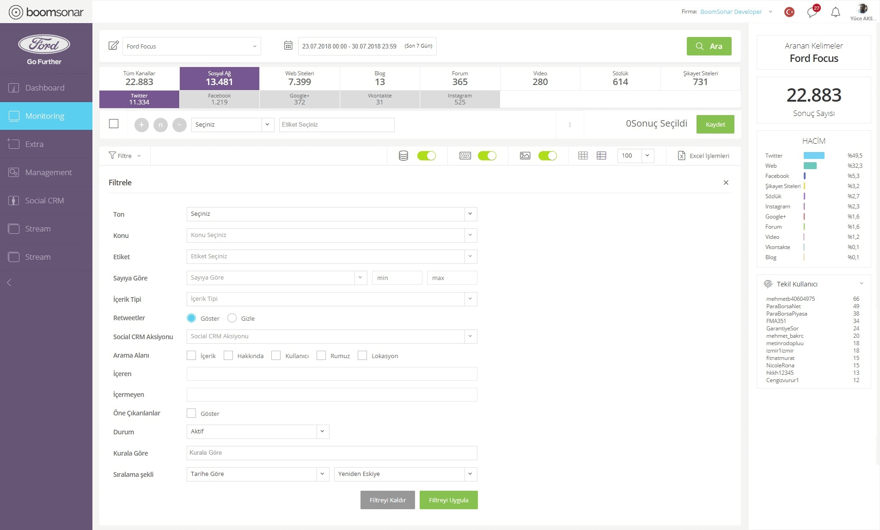Viewport: 880px width, 530px height.
Task: Check the Hakkında checkbox
Action: (x=228, y=355)
